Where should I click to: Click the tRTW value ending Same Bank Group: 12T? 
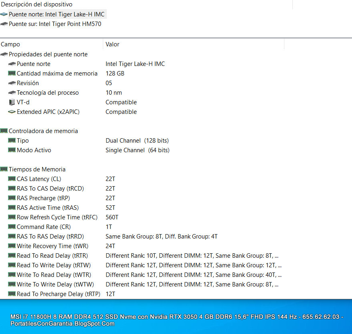(x=194, y=265)
